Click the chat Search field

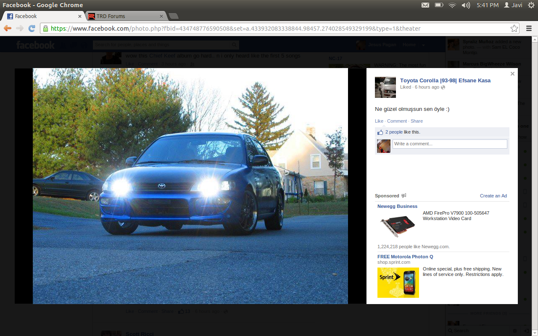478,331
